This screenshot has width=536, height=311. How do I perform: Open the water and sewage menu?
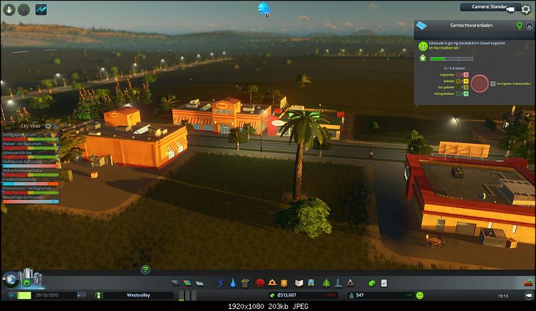click(233, 283)
